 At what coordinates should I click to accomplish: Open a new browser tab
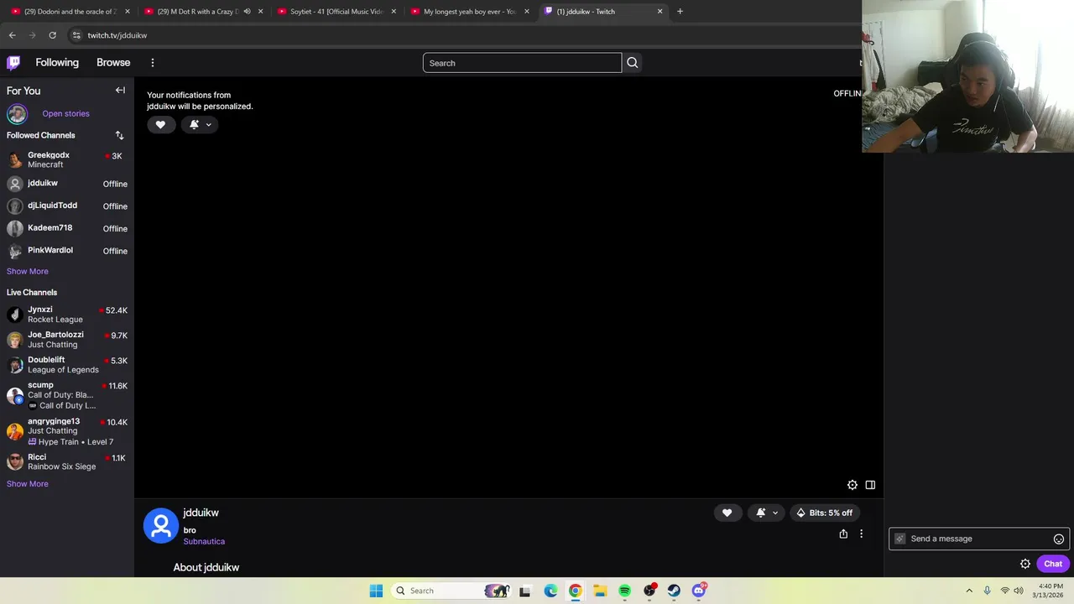pyautogui.click(x=680, y=12)
